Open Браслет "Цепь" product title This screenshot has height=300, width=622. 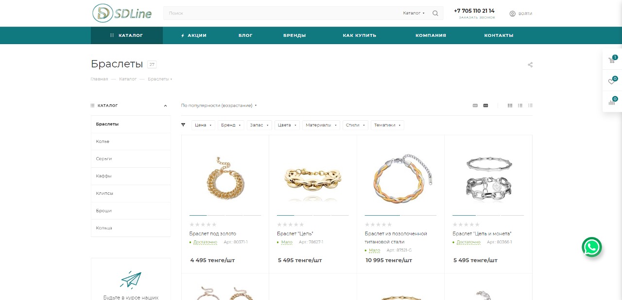pyautogui.click(x=295, y=234)
